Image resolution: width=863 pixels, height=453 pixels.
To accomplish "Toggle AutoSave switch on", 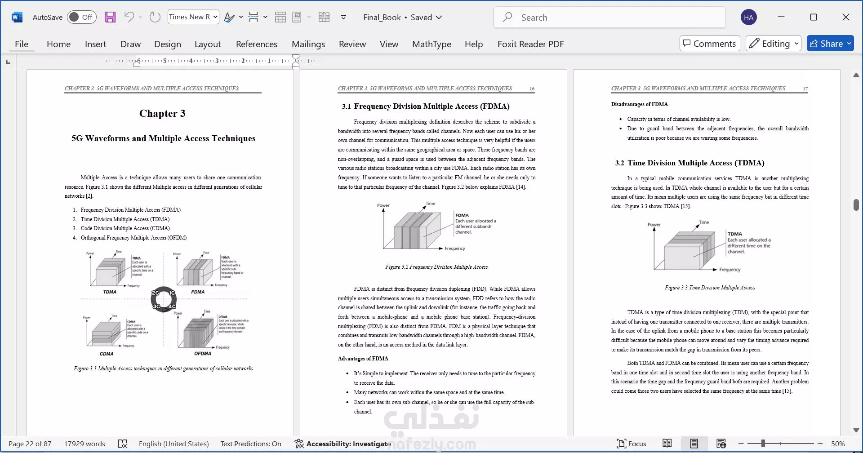I will coord(82,17).
